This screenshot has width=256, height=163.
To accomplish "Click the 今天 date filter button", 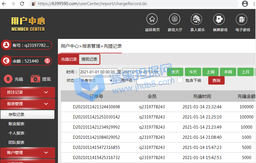I will click(x=193, y=72).
